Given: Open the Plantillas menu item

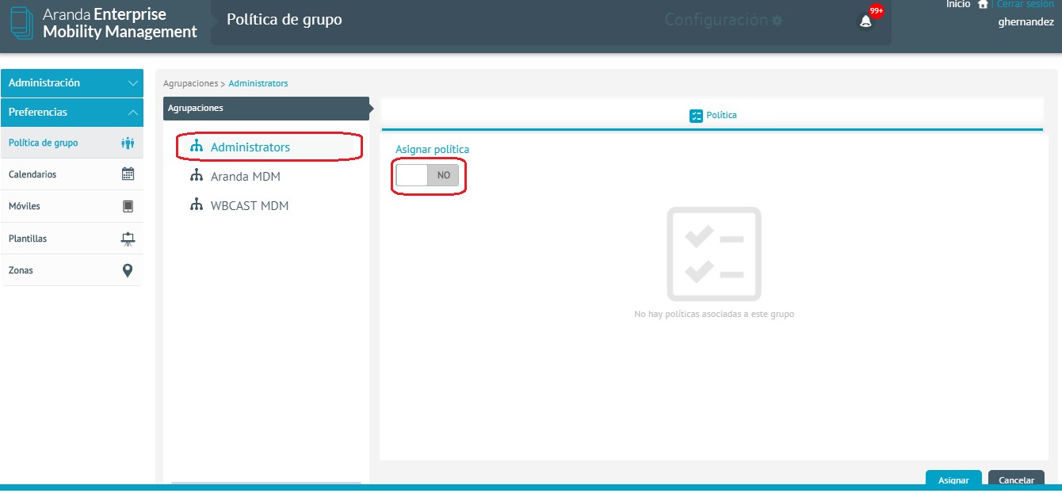Looking at the screenshot, I should click(x=72, y=238).
